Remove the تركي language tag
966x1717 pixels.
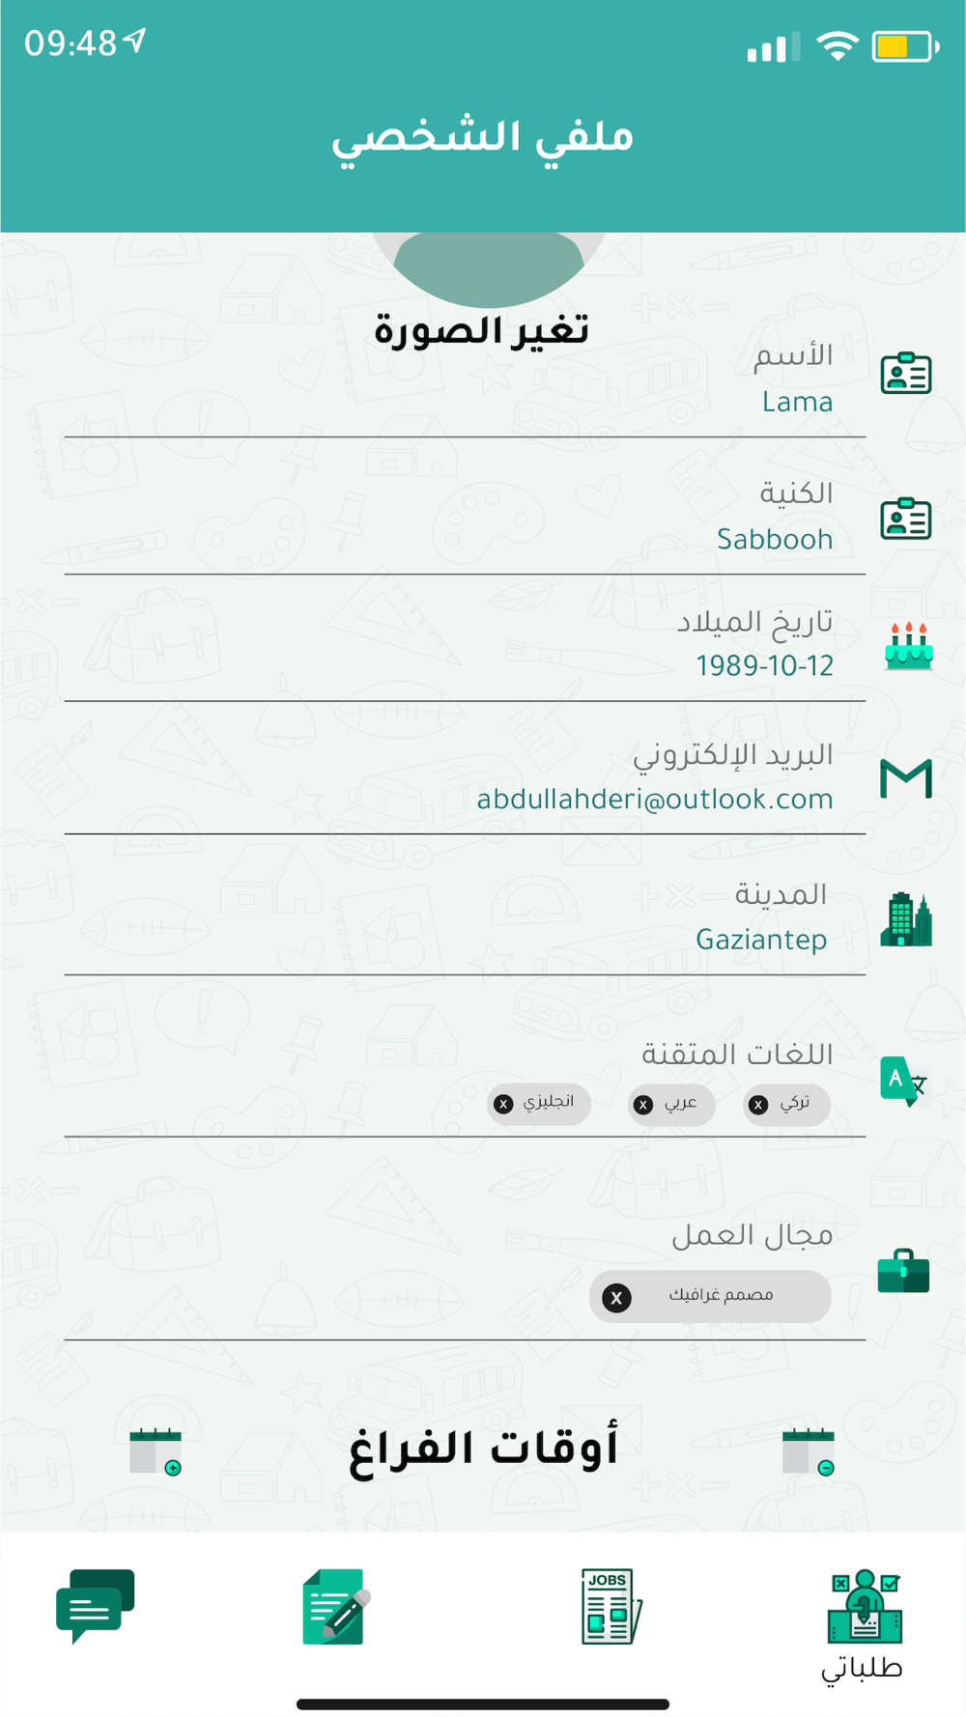[x=759, y=1105]
